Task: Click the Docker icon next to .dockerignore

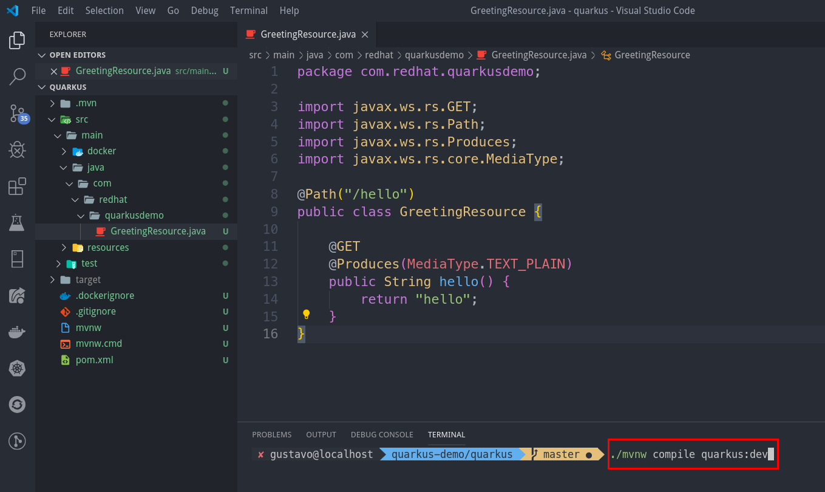Action: click(x=66, y=296)
